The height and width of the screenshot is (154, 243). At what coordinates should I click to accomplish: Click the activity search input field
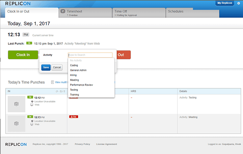90,55
